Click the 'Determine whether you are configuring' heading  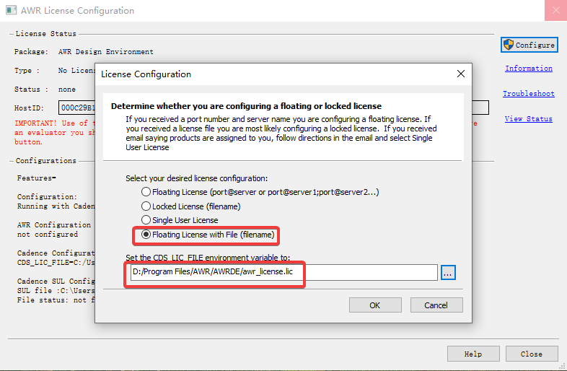246,106
